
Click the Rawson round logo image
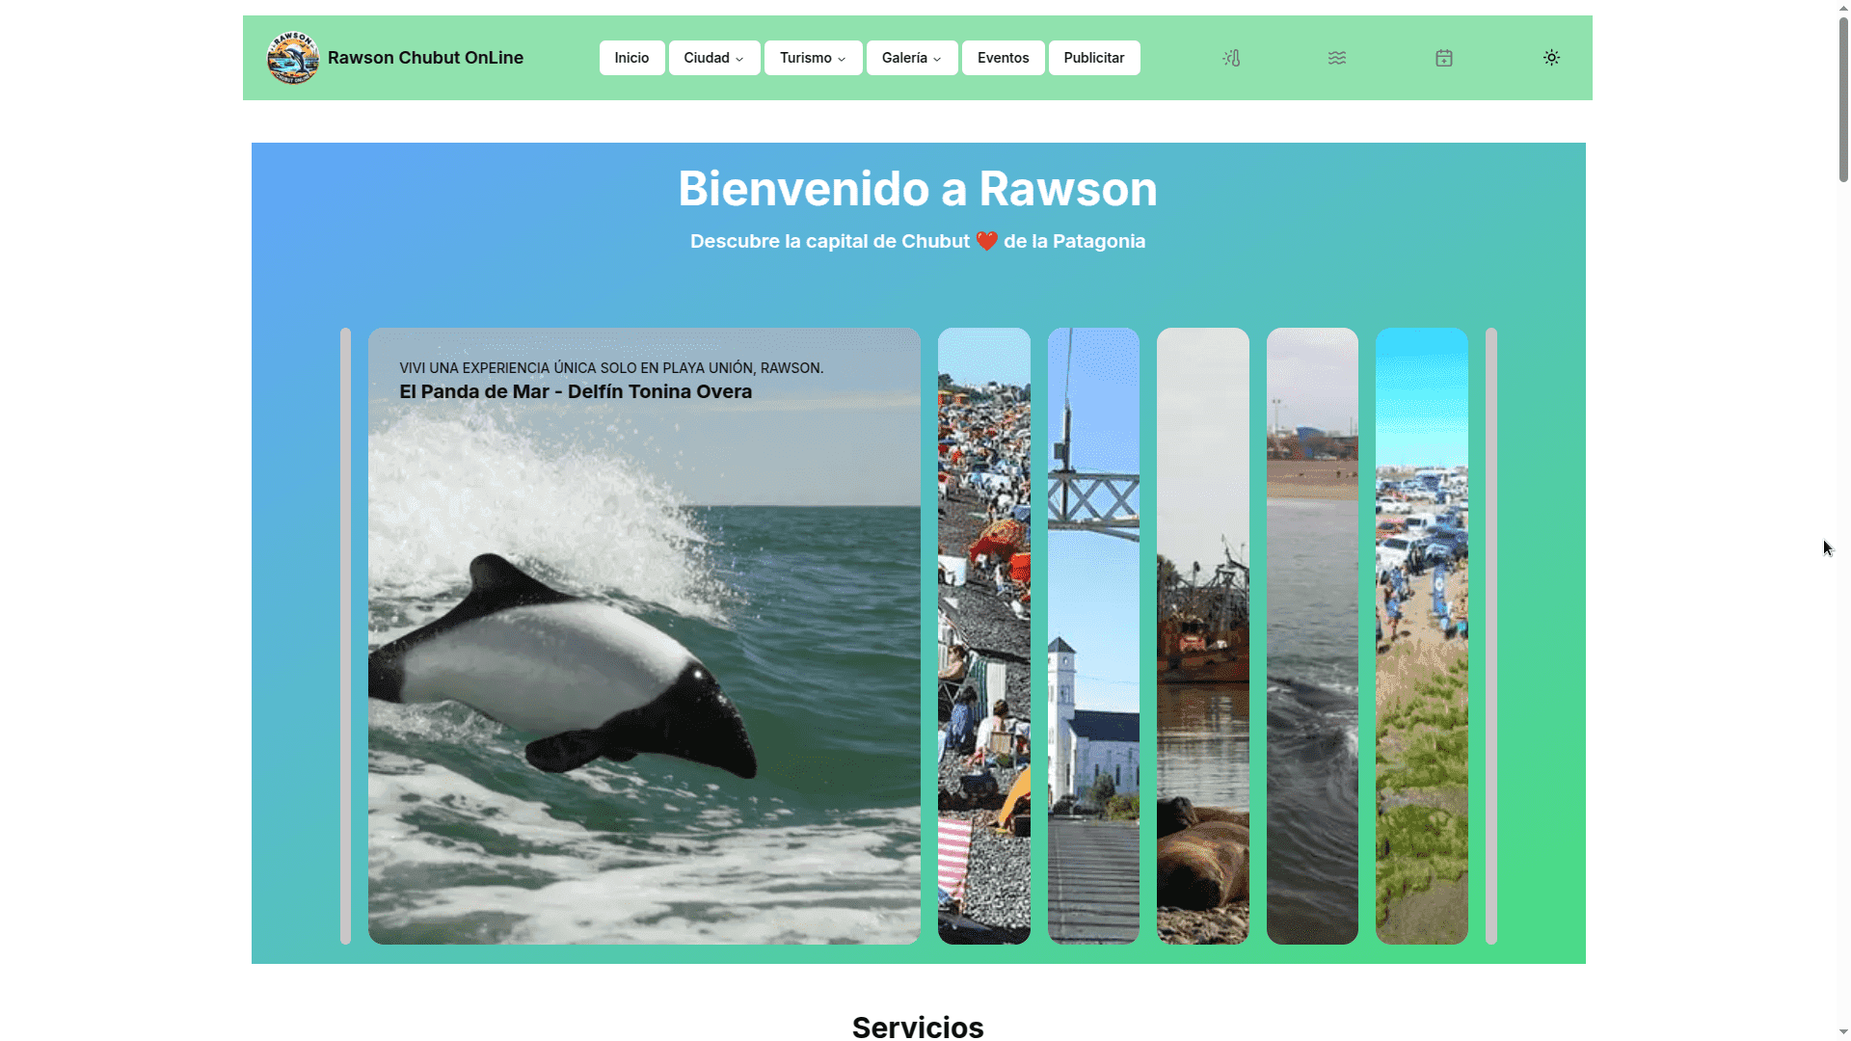[x=293, y=58]
